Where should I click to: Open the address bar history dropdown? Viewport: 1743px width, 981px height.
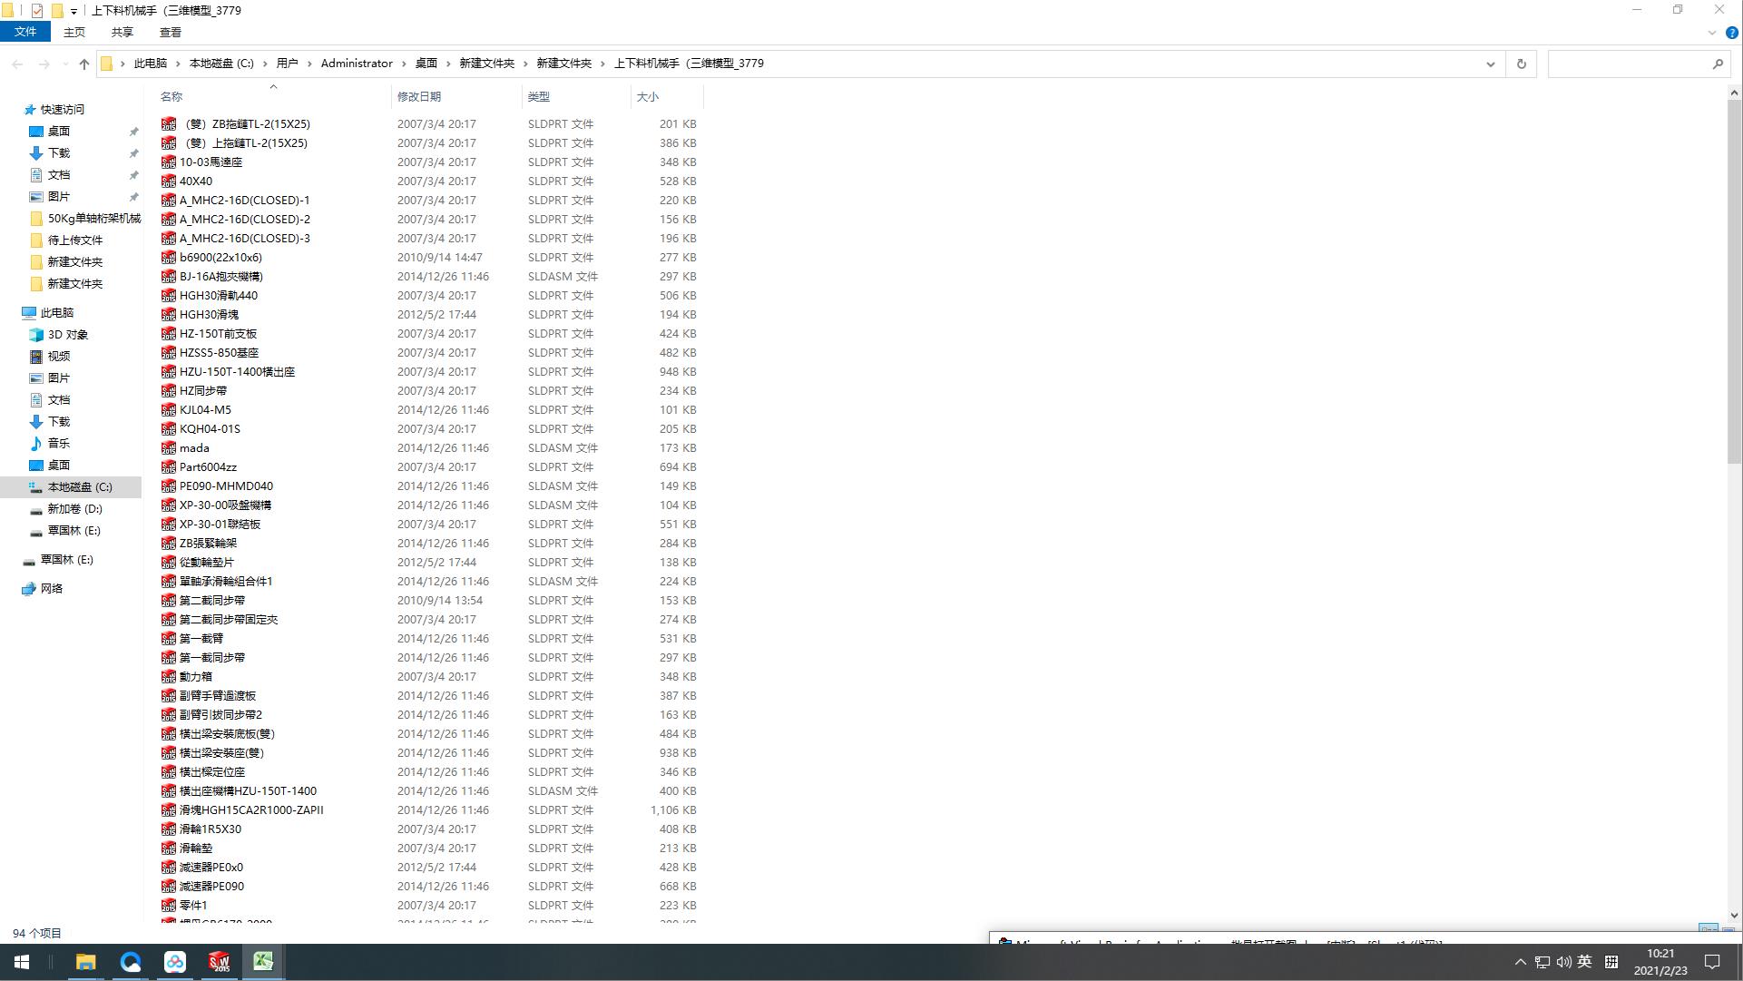(1490, 64)
